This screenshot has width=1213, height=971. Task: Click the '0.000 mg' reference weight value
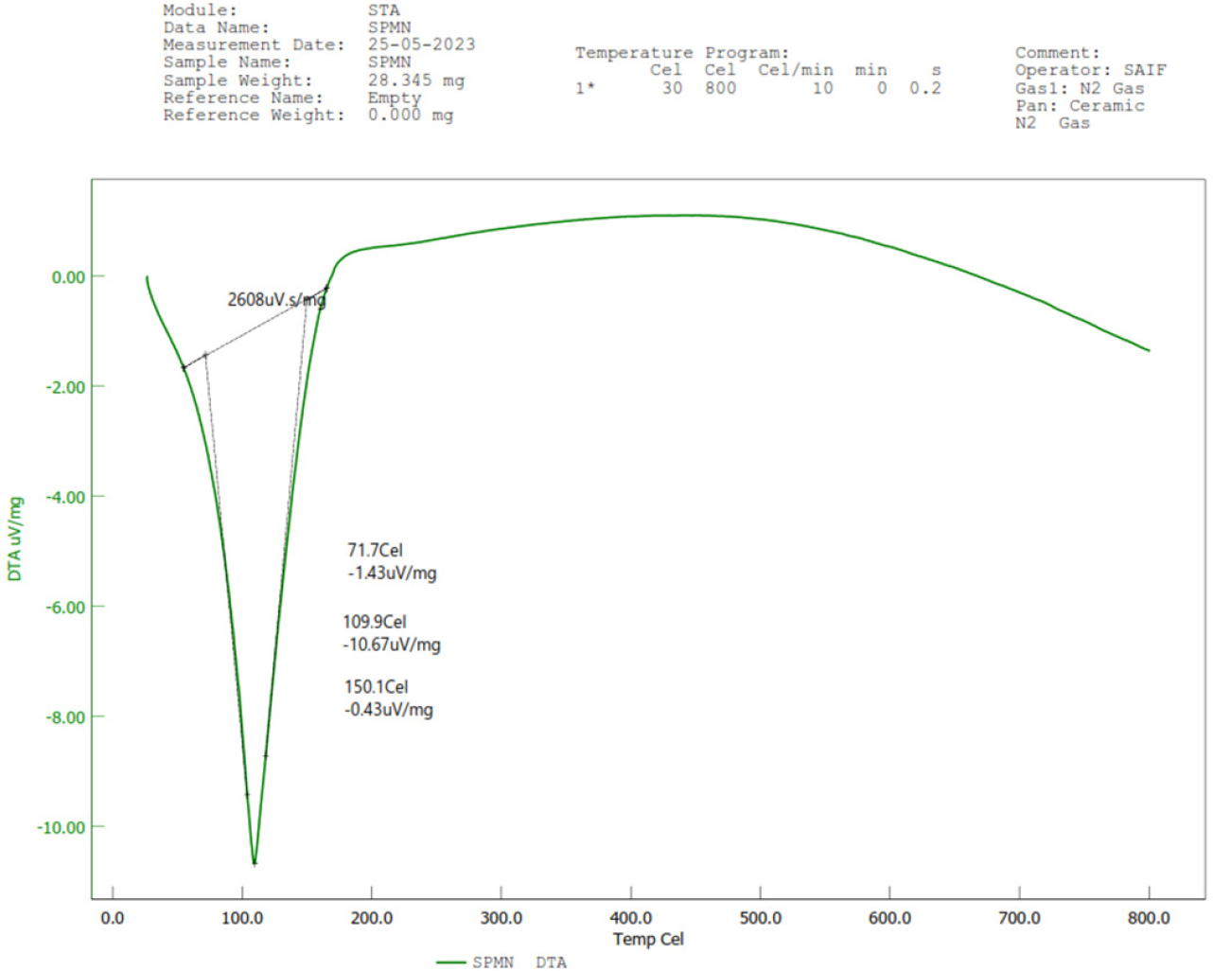(411, 115)
